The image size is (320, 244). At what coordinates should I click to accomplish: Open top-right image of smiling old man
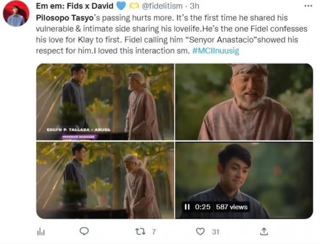pyautogui.click(x=244, y=102)
